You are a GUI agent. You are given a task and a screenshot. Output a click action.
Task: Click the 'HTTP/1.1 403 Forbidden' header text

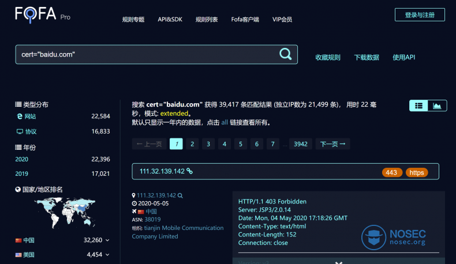point(272,202)
